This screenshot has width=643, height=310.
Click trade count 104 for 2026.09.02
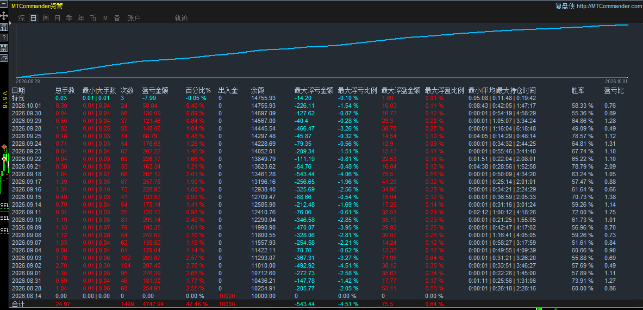tap(126, 265)
